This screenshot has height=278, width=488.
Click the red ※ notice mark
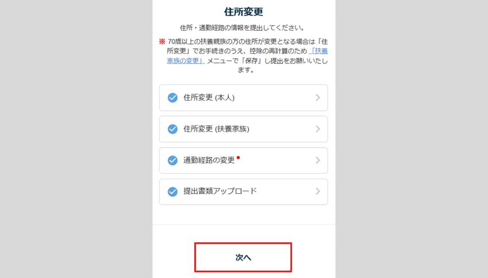(162, 42)
